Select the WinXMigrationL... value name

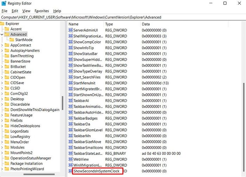click(88, 165)
